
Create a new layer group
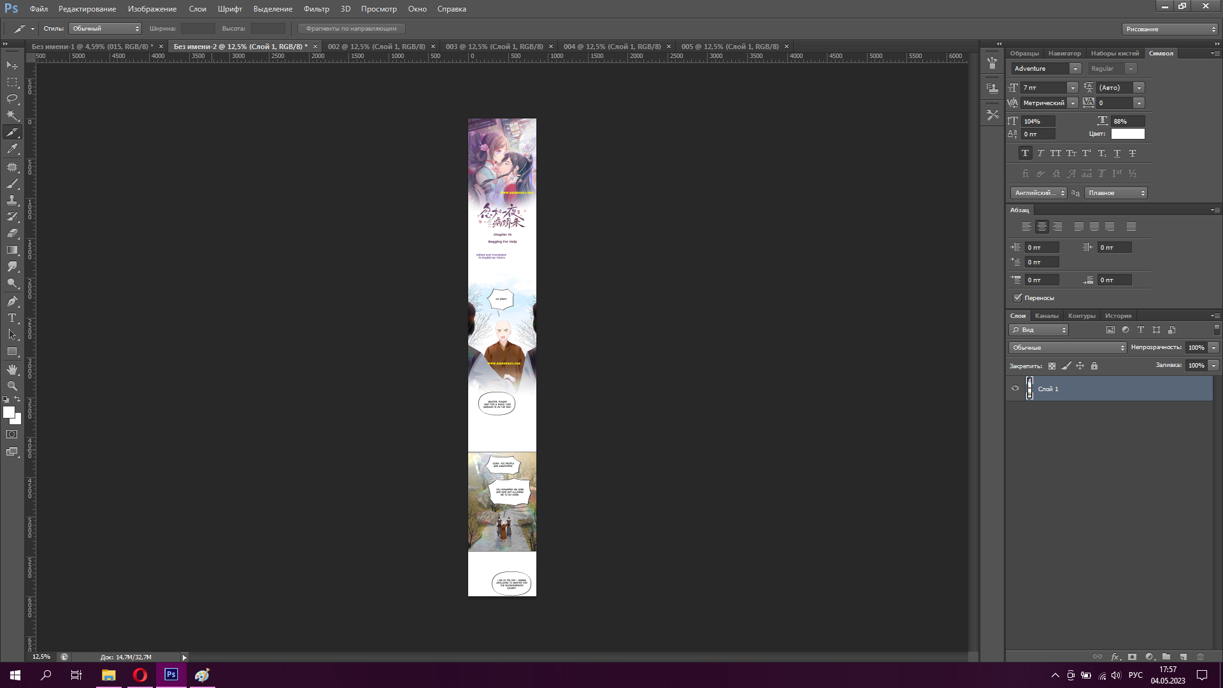tap(1166, 657)
